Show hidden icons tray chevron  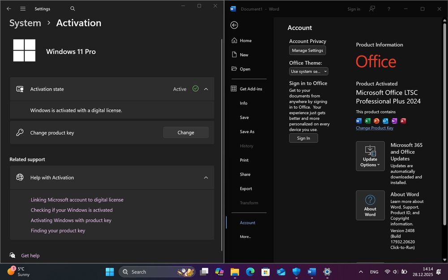coord(361,272)
